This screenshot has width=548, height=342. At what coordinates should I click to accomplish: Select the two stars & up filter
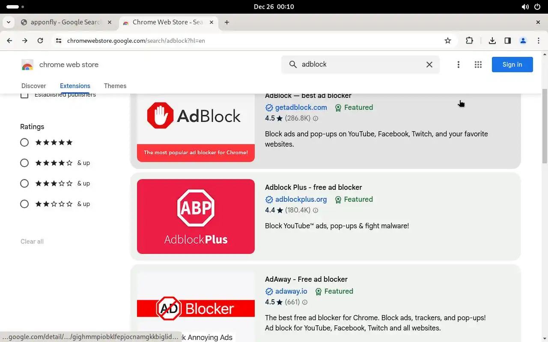24,204
